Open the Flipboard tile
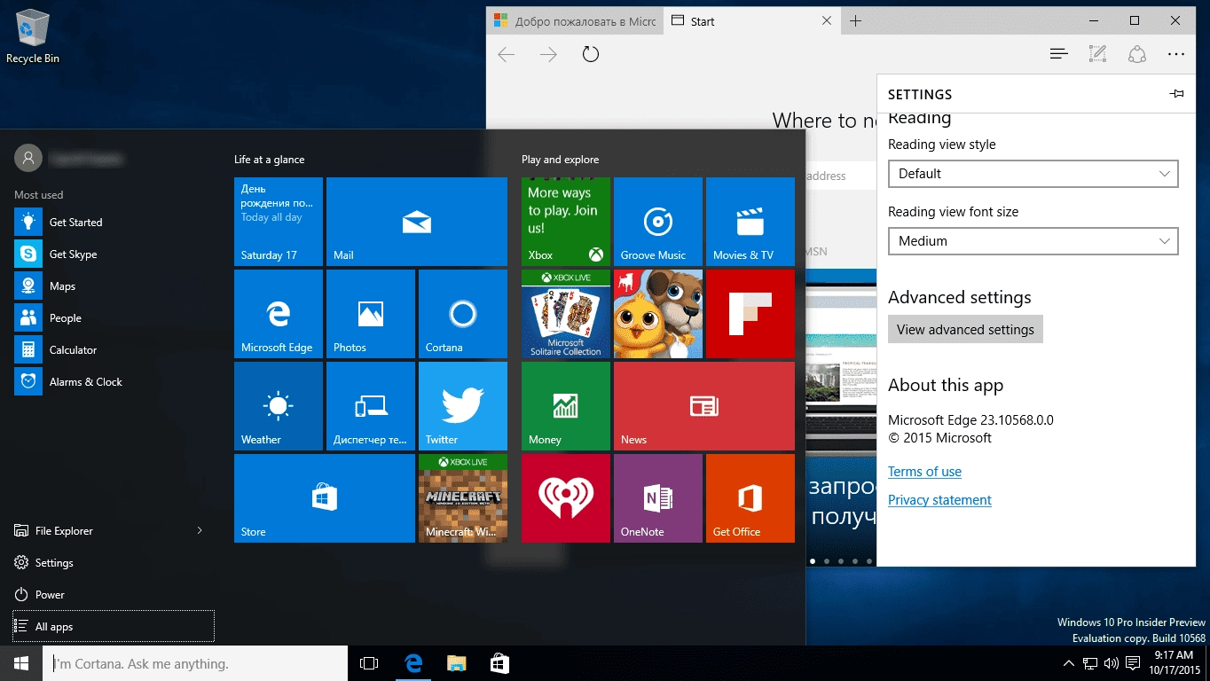This screenshot has height=681, width=1210. [x=750, y=314]
